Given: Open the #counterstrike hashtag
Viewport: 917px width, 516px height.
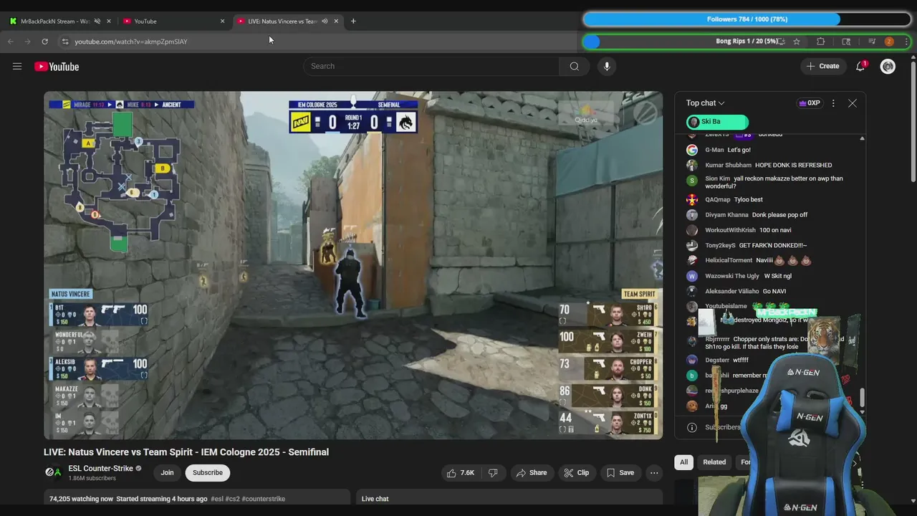Looking at the screenshot, I should 264,499.
